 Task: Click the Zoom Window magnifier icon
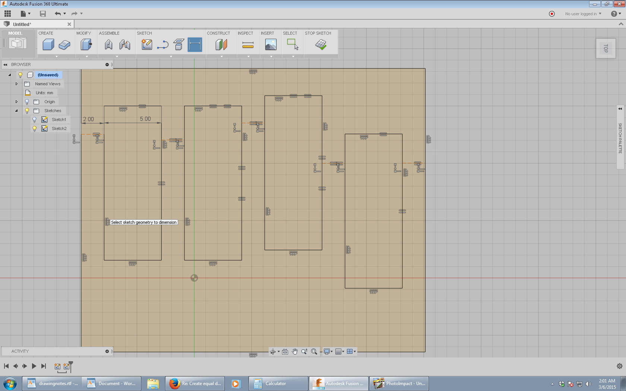[x=314, y=352]
